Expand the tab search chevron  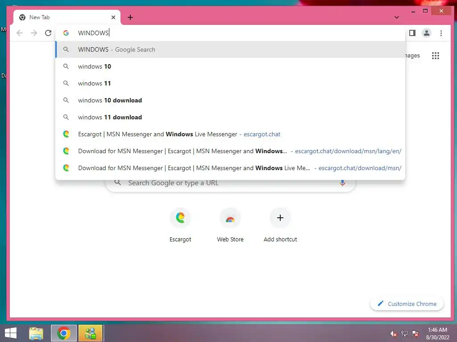click(397, 17)
